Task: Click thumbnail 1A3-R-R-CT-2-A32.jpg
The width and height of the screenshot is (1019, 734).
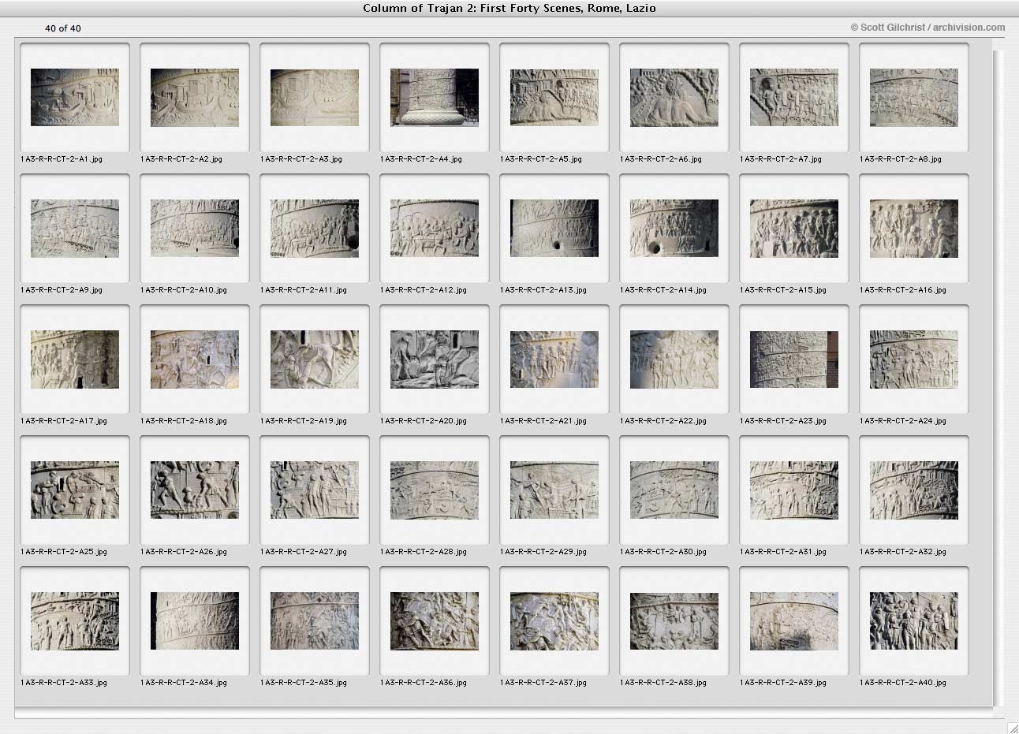Action: click(x=914, y=490)
